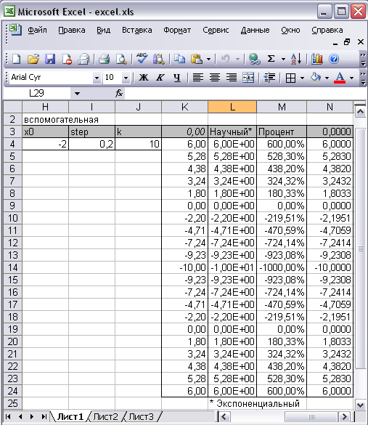Switch to the Лист2 sheet tab

point(105,416)
